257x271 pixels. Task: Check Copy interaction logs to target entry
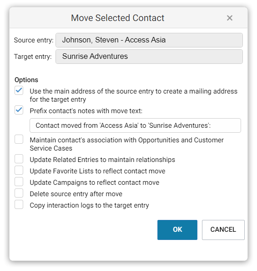click(x=19, y=204)
